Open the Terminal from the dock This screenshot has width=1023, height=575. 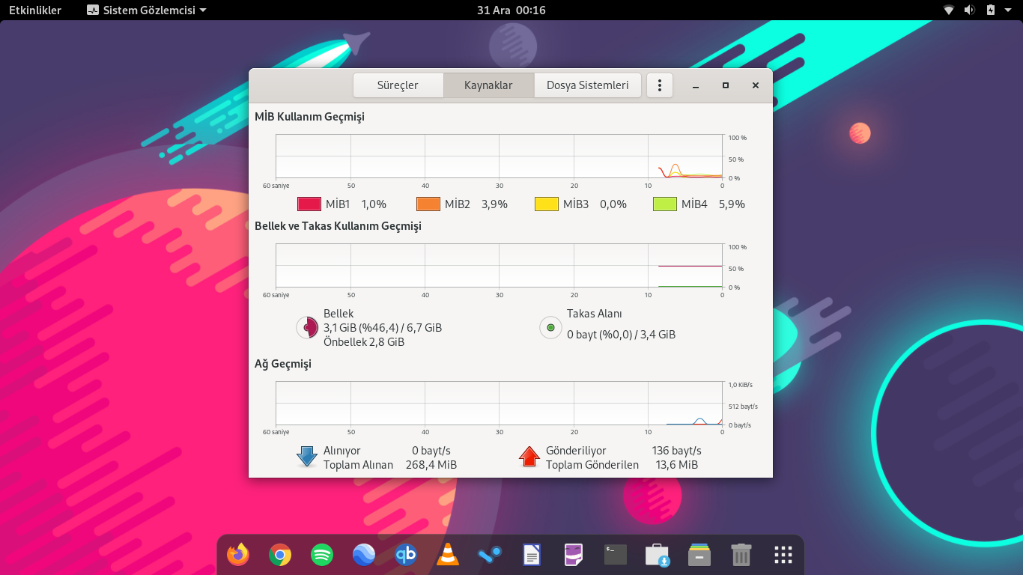pos(616,555)
